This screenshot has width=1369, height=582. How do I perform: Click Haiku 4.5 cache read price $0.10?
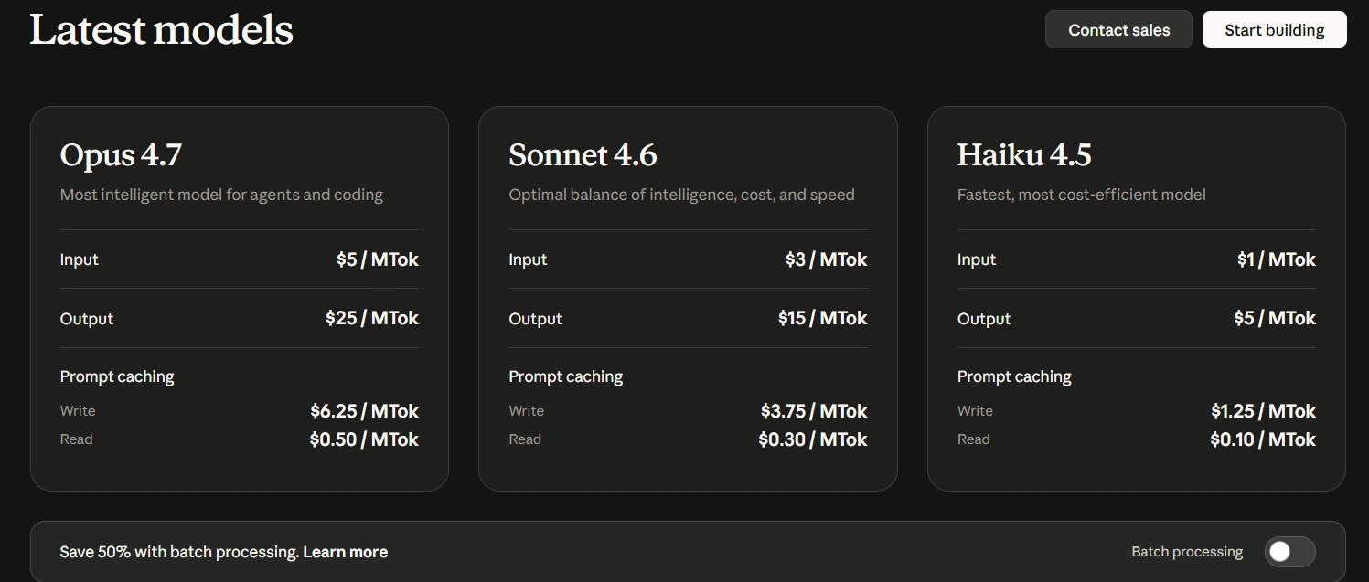1262,439
